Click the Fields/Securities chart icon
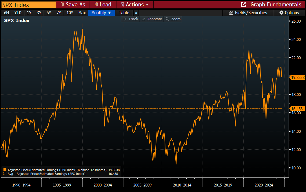This screenshot has height=192, width=306. (231, 13)
